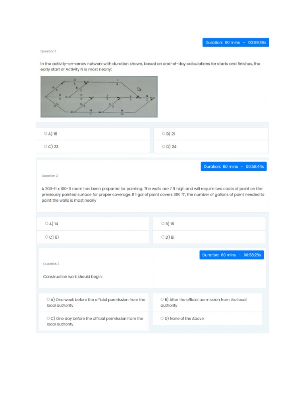Screen dimensions: 305x406
Task: Pick option D) 81 for Question 2
Action: point(163,237)
